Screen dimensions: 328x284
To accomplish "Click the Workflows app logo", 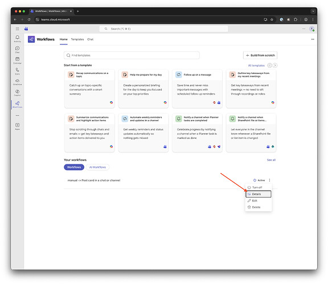I will pyautogui.click(x=31, y=39).
